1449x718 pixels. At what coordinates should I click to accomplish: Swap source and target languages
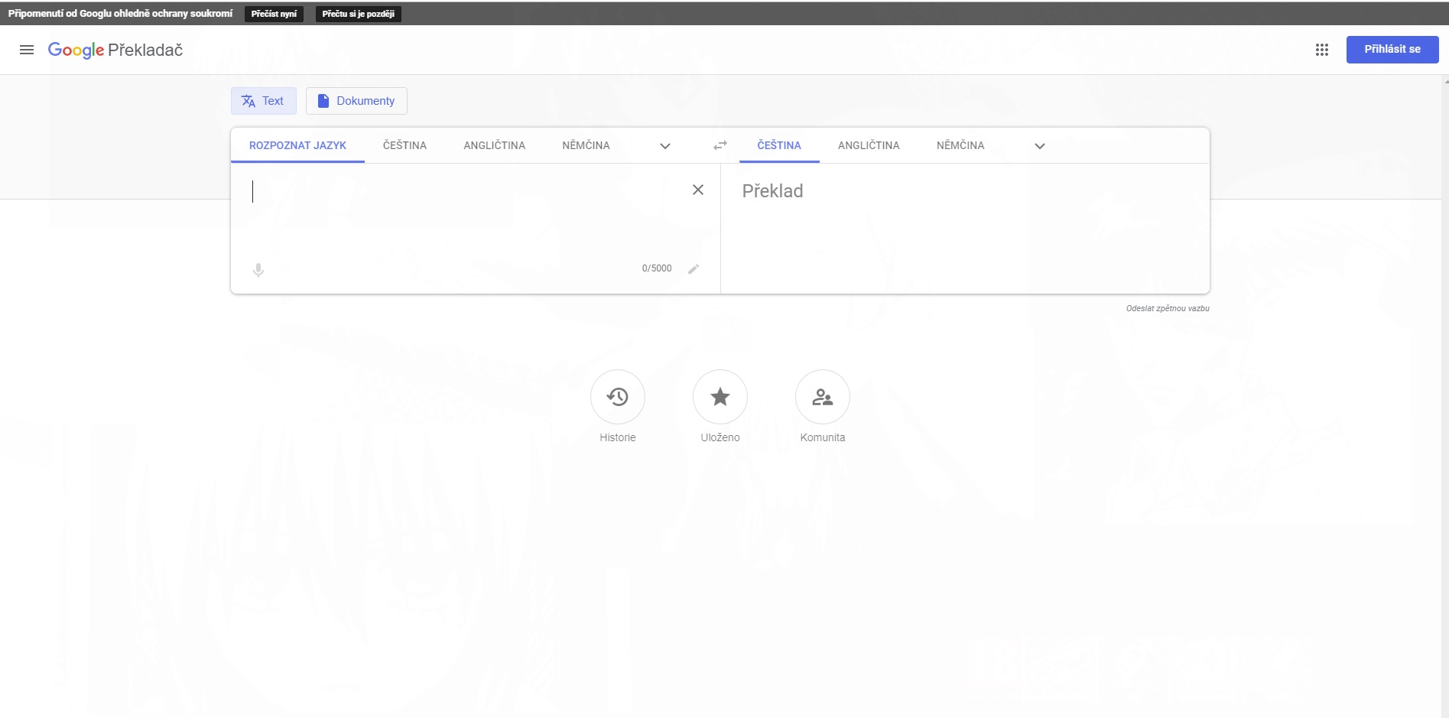pos(720,145)
